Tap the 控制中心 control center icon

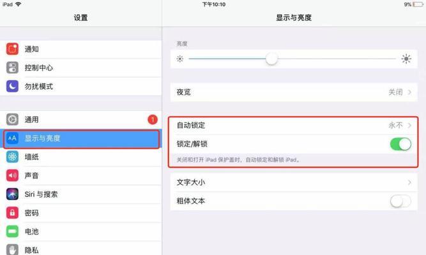tap(12, 68)
